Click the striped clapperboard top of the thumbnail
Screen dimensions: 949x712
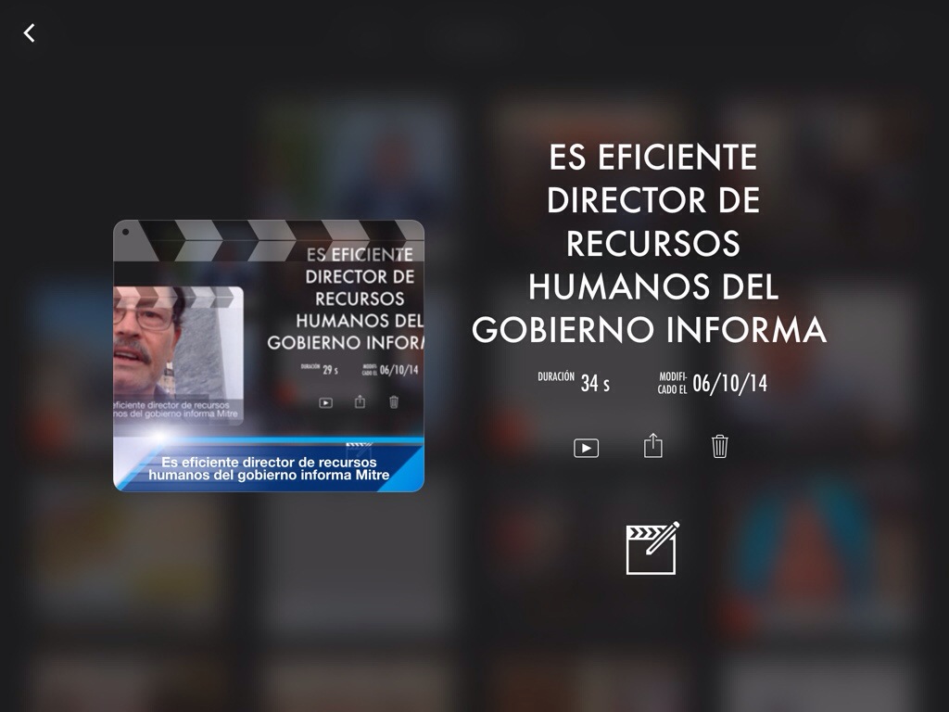point(268,239)
